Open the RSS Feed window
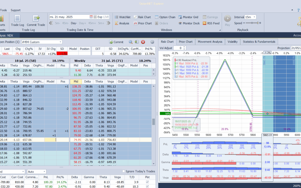The width and height of the screenshot is (301, 188). pyautogui.click(x=211, y=23)
